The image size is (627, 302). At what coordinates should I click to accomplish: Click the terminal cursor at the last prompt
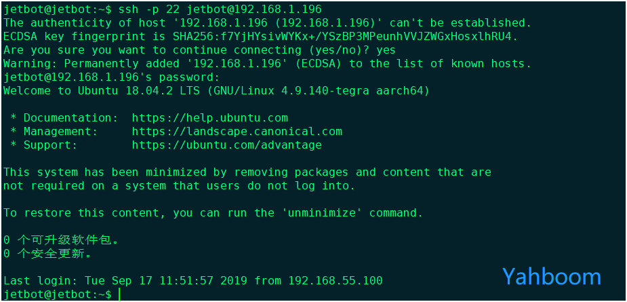(x=119, y=295)
